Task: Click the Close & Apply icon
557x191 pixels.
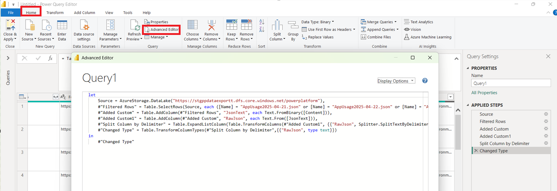Action: pyautogui.click(x=10, y=25)
